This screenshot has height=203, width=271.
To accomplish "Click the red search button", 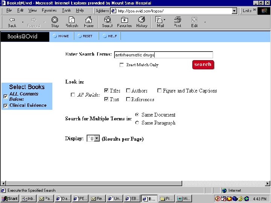I will point(203,65).
